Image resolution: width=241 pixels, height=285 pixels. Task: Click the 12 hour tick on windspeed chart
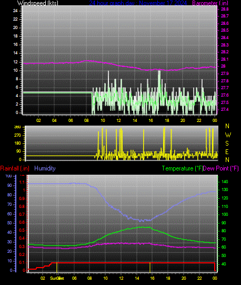(119, 120)
